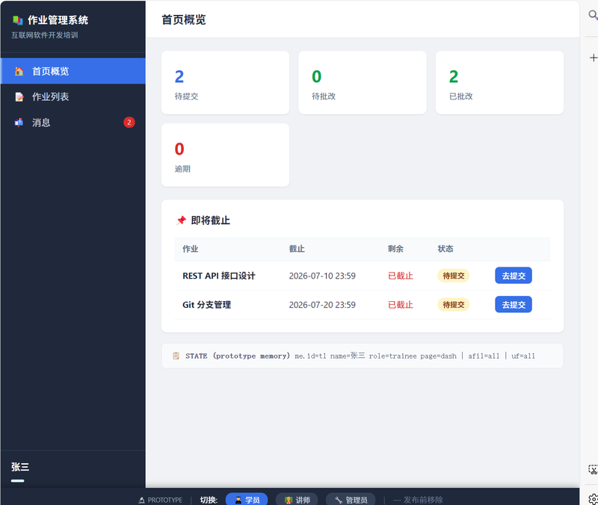This screenshot has height=505, width=598.
Task: Click the pushpin icon next to 即将截止
Action: pos(181,220)
